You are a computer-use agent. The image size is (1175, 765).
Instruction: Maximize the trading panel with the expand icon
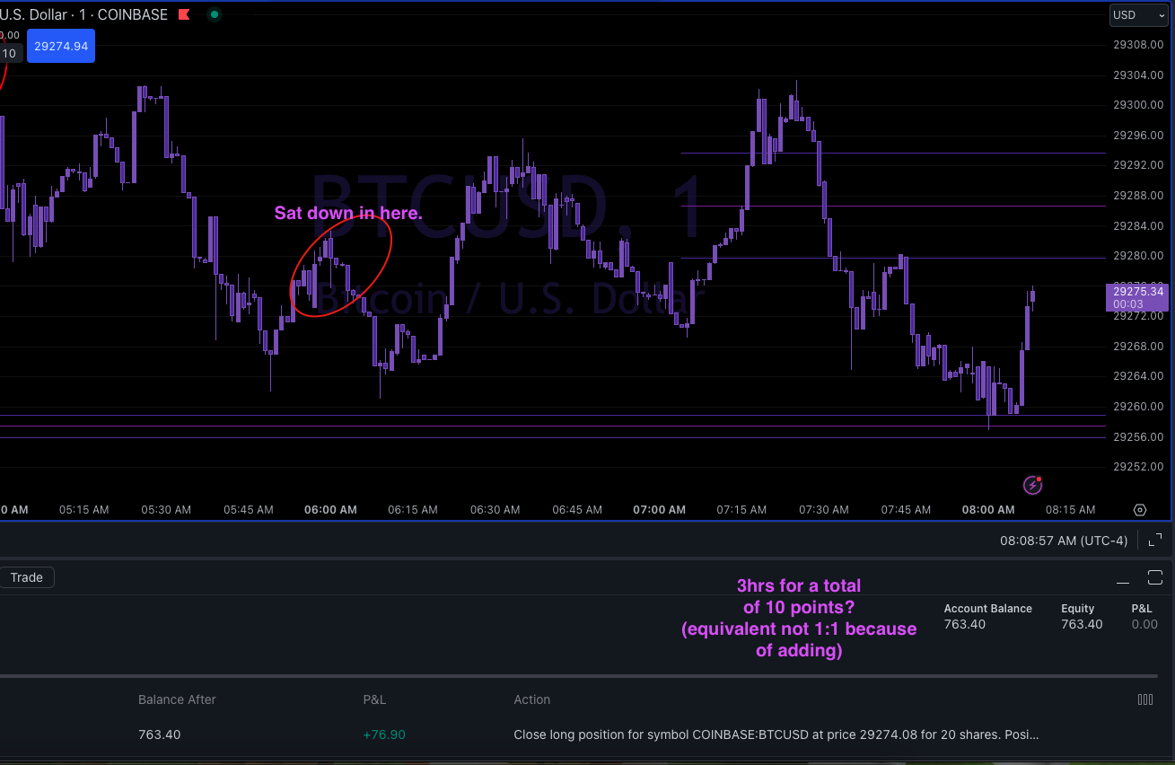[x=1155, y=577]
